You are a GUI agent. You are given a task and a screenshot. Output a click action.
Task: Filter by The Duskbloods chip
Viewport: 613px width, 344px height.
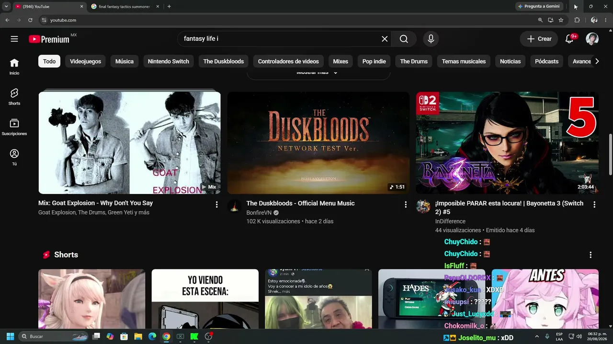click(x=224, y=61)
